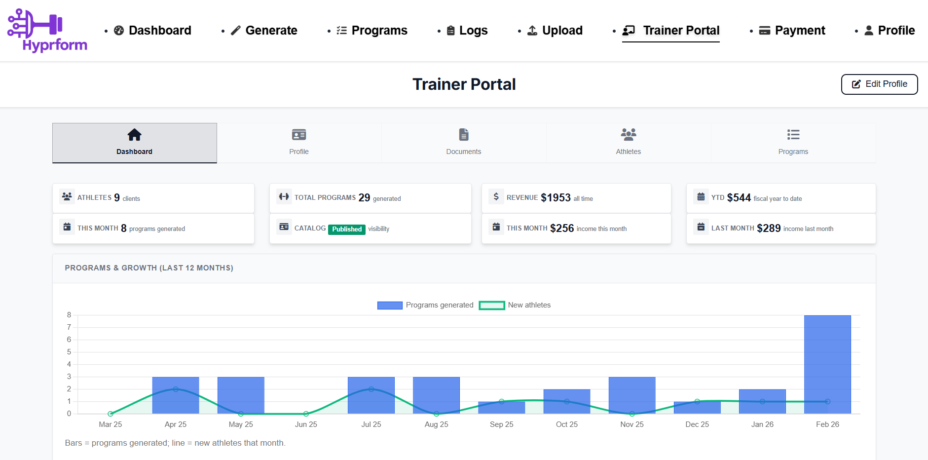Click the document icon on the Documents tab

tap(464, 134)
